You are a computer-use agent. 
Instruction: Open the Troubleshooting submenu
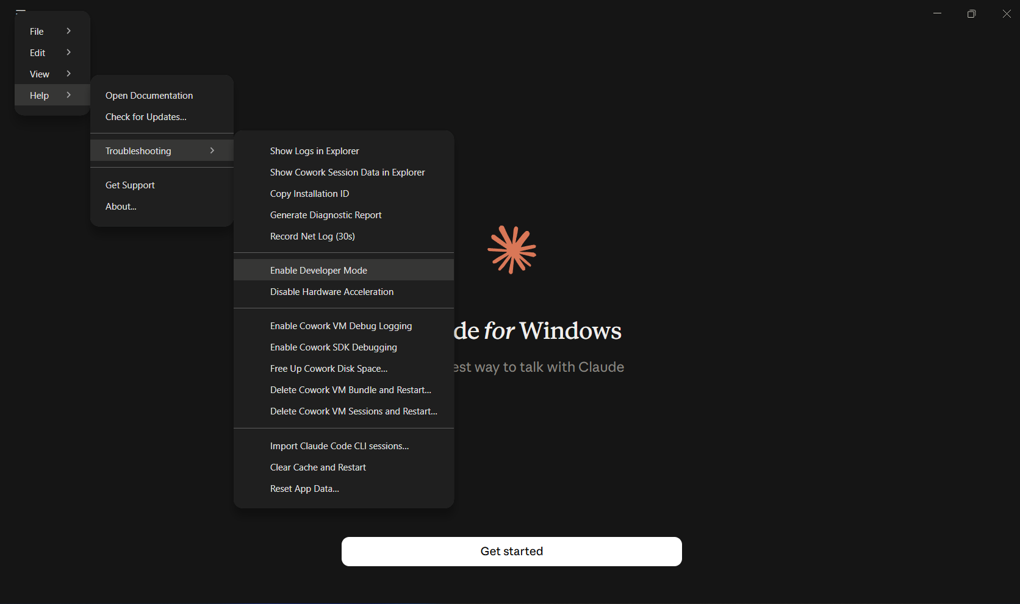162,151
